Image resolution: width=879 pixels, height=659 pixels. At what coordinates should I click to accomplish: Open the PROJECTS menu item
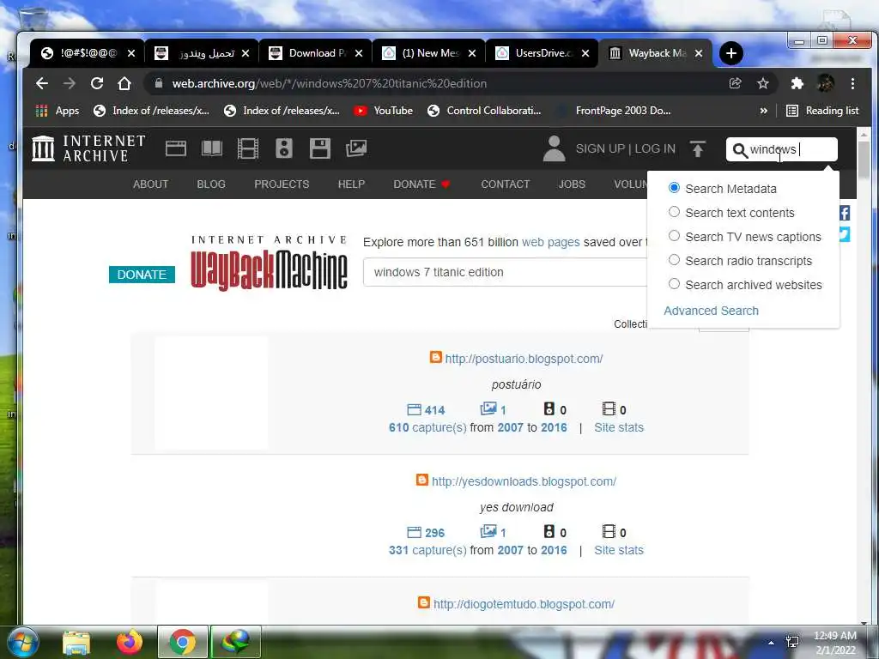pos(282,184)
